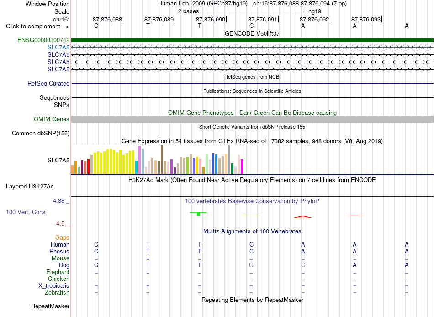Click the SNPs track label
The height and width of the screenshot is (317, 434).
click(62, 105)
